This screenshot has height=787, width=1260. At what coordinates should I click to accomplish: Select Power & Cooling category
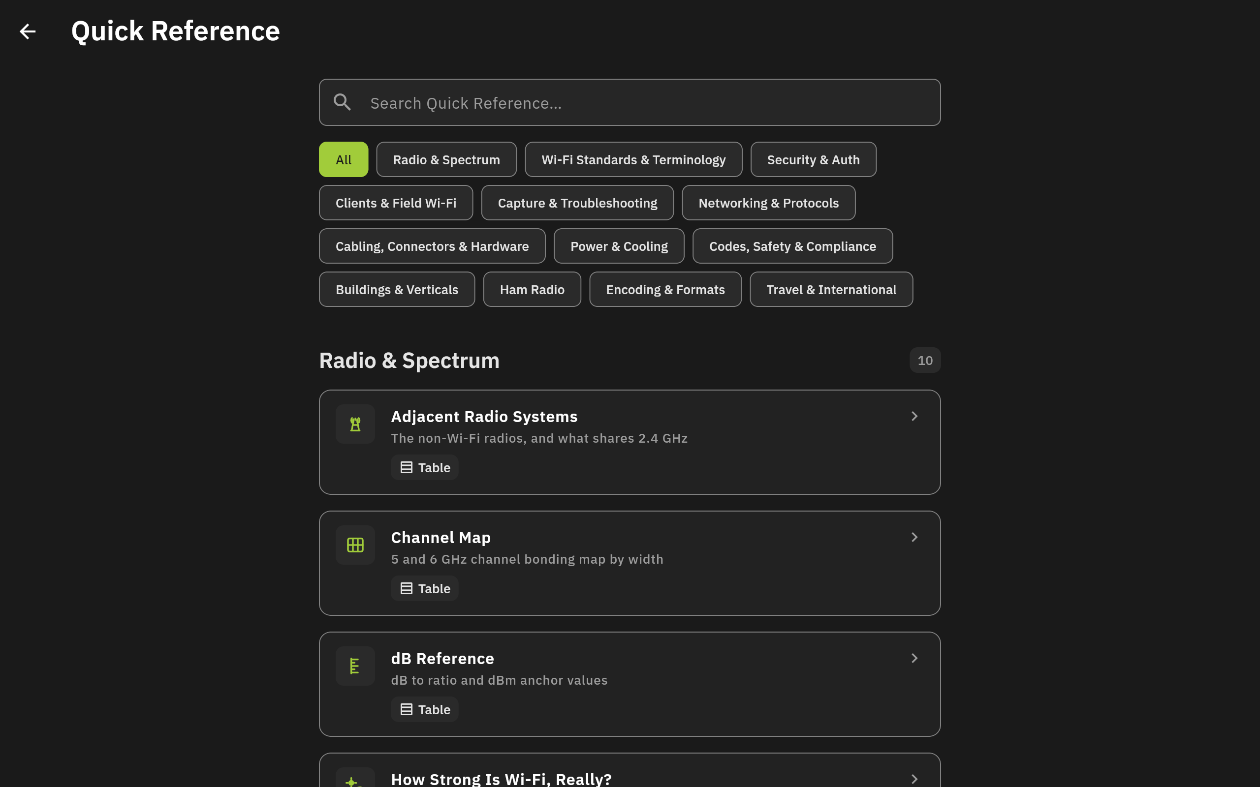tap(619, 246)
